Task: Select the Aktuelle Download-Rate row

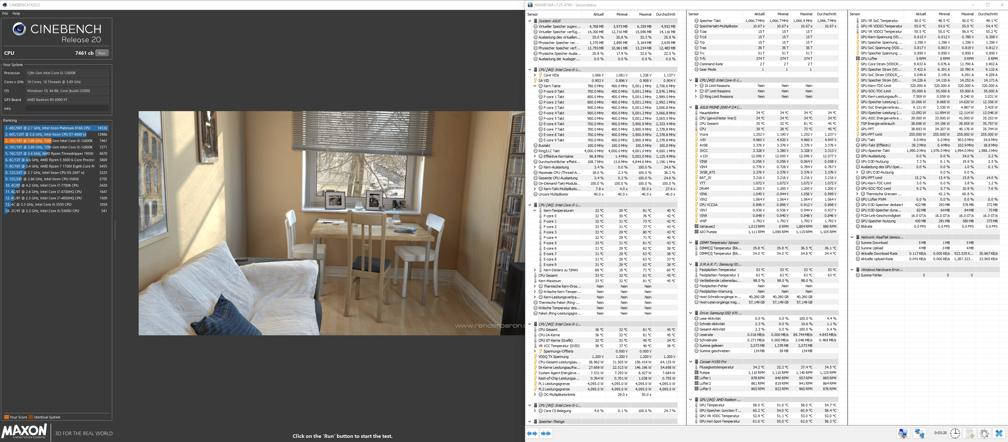Action: pos(927,253)
